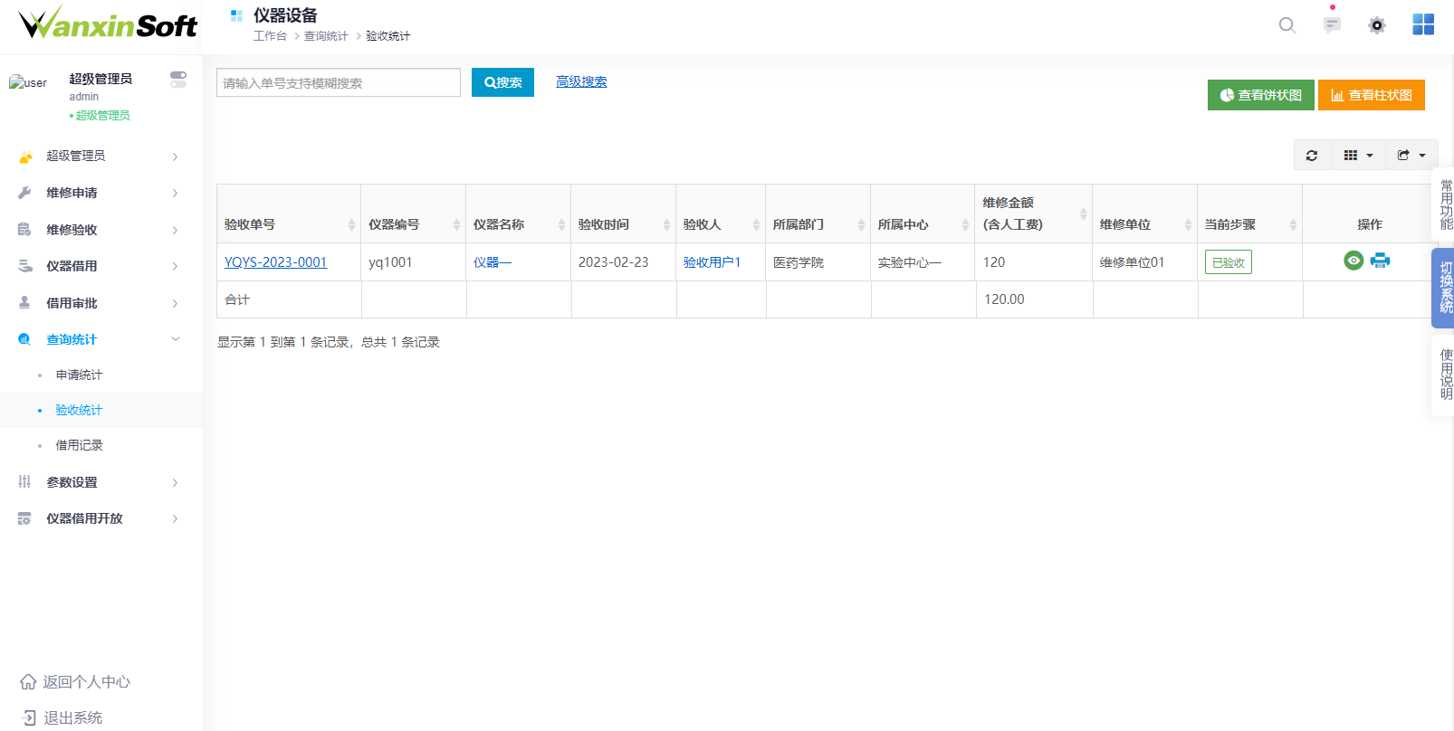The height and width of the screenshot is (731, 1454).
Task: Select 申请统计 in the sidebar
Action: point(79,375)
